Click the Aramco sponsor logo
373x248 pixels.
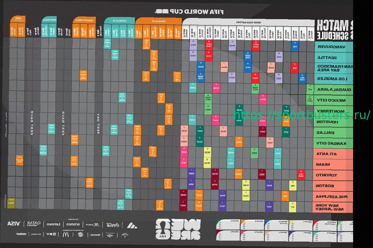coord(73,224)
